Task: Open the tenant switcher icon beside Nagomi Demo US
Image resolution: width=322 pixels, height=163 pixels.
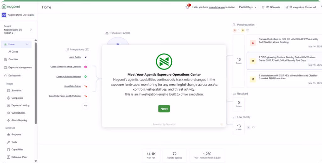Action: click(33, 15)
